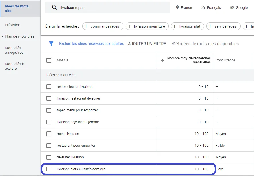
Task: Click keyword text 'tapeo menu pour emporter'
Action: tap(77, 110)
